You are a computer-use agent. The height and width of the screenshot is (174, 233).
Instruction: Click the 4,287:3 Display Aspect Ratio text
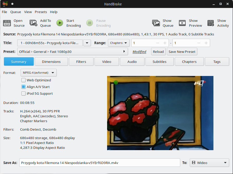42,148
